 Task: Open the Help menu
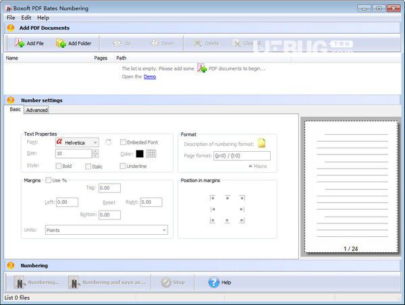[43, 18]
